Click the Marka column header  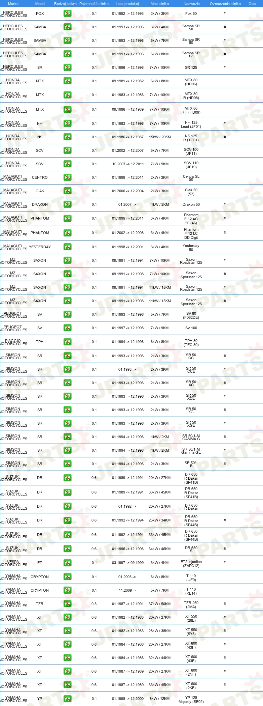tap(13, 4)
